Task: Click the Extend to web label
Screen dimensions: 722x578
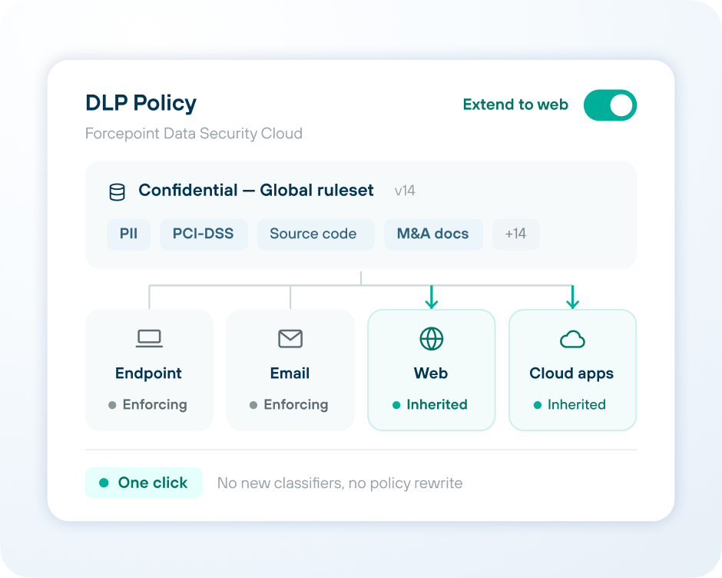Action: [x=515, y=105]
